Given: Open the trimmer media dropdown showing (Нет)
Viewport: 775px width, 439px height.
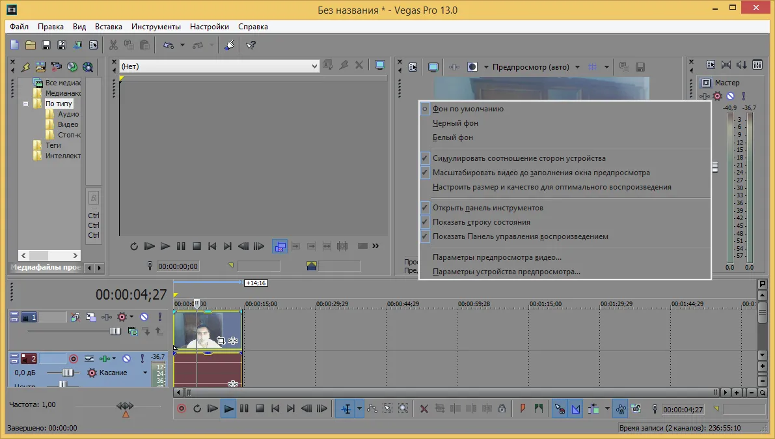Looking at the screenshot, I should pyautogui.click(x=315, y=66).
